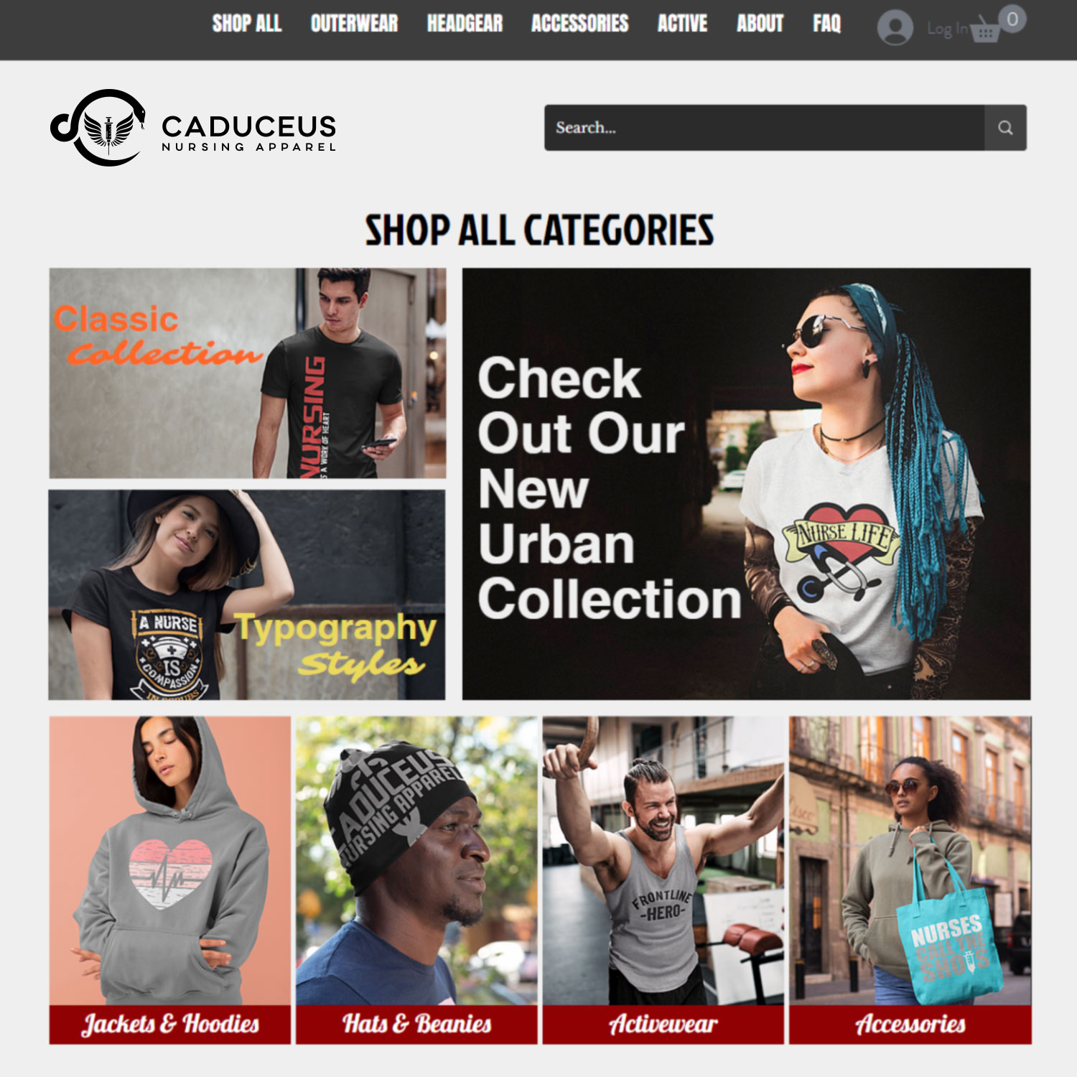Open the shopping cart icon
This screenshot has height=1077, width=1077.
pos(986,30)
